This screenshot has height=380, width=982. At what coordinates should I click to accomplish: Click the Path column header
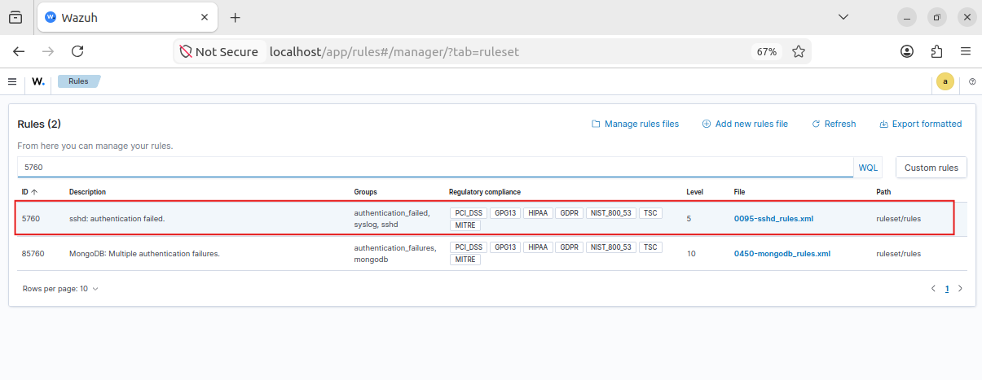tap(883, 192)
